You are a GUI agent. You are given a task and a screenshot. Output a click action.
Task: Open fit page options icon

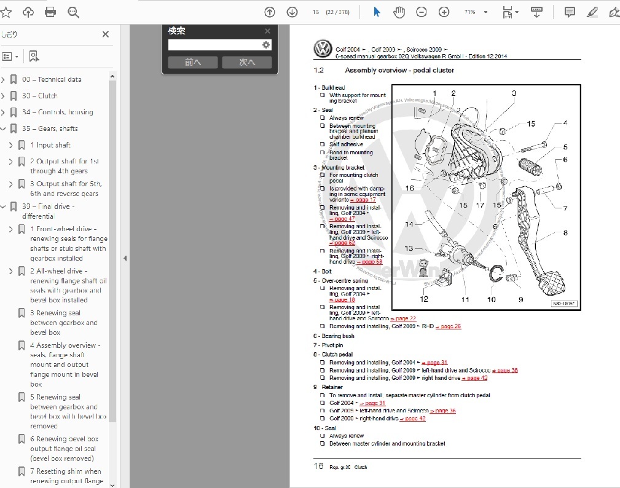pyautogui.click(x=510, y=12)
